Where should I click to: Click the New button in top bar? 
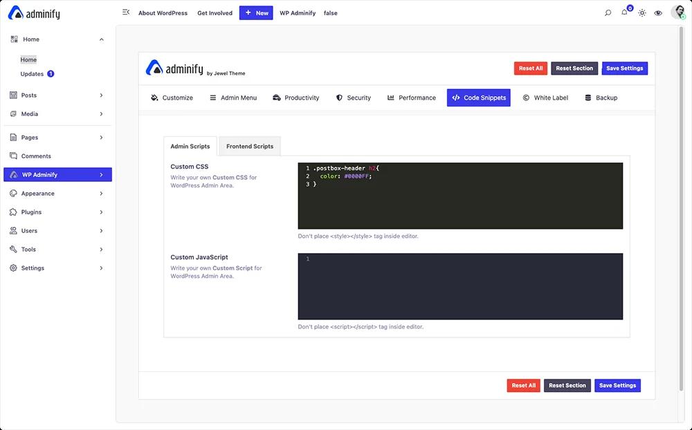256,13
